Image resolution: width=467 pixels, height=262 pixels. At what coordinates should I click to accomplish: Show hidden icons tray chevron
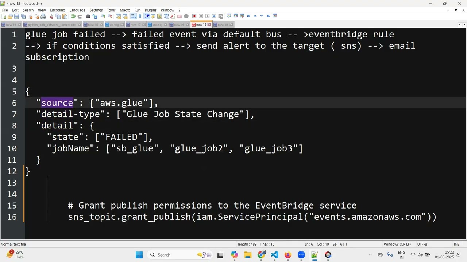(370, 255)
